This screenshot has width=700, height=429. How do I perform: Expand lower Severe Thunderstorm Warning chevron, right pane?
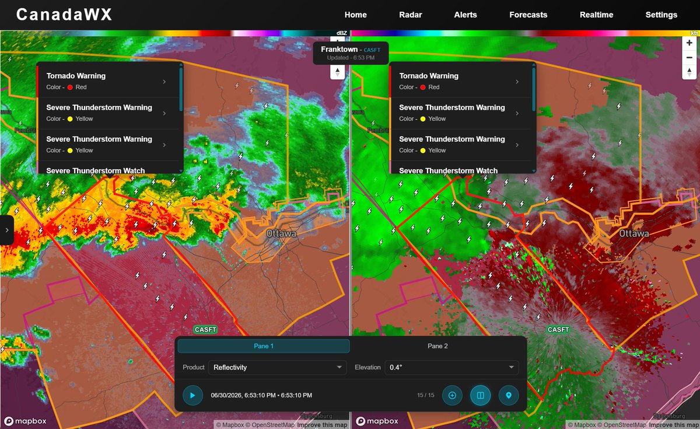tap(517, 145)
